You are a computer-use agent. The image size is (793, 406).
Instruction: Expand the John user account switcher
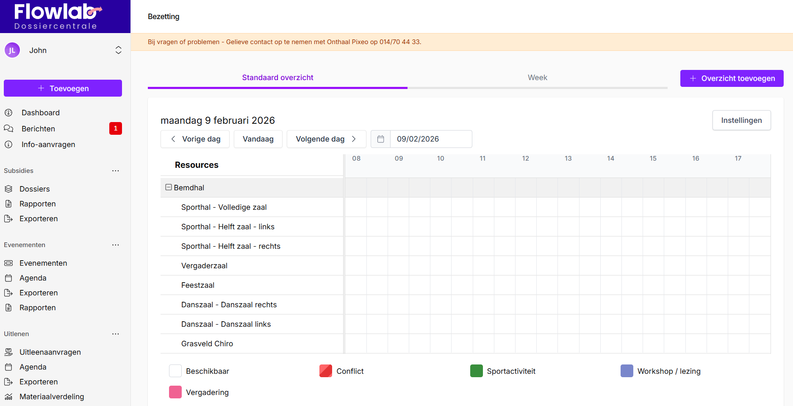(x=118, y=50)
